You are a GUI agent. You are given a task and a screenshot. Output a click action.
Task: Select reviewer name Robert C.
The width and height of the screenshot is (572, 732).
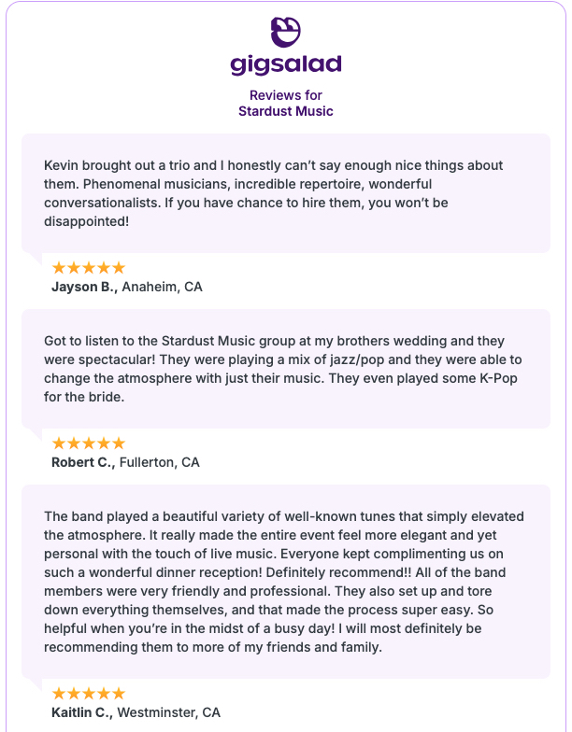click(83, 462)
